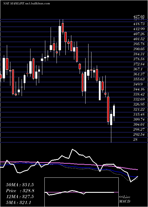The width and height of the screenshot is (148, 207).
Task: Click the red candle at the chart's highest peak
Action: (x=63, y=28)
